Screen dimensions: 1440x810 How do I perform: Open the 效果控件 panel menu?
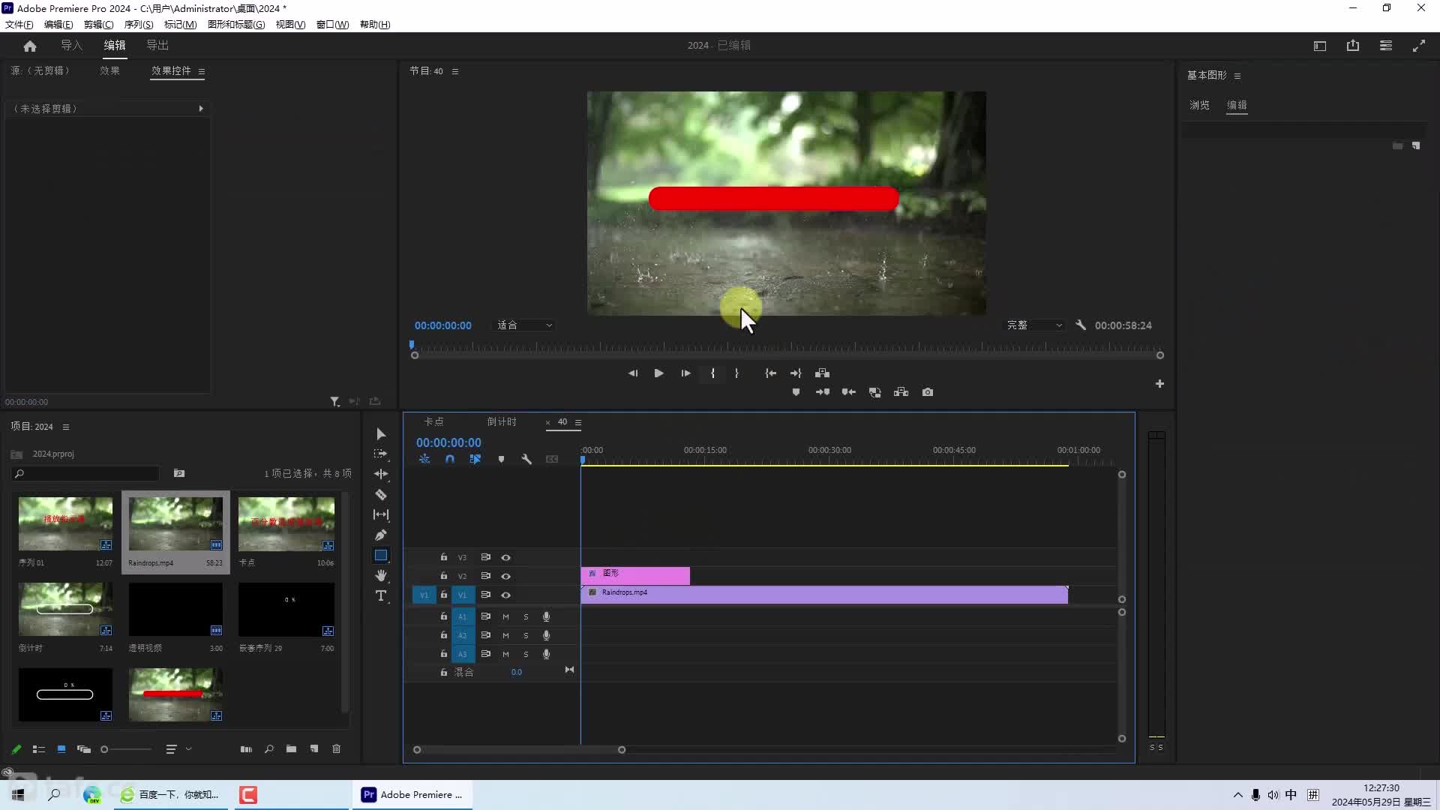click(202, 72)
